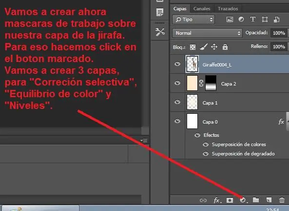The width and height of the screenshot is (289, 211).
Task: Click the Opacidad label
Action: coord(256,33)
